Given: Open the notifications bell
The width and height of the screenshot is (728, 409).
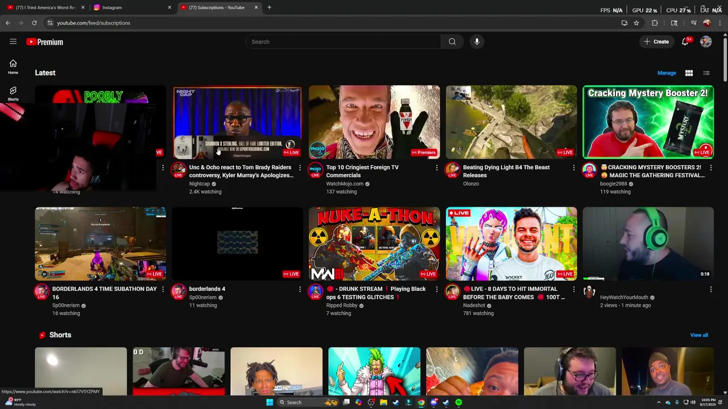Looking at the screenshot, I should pos(685,41).
